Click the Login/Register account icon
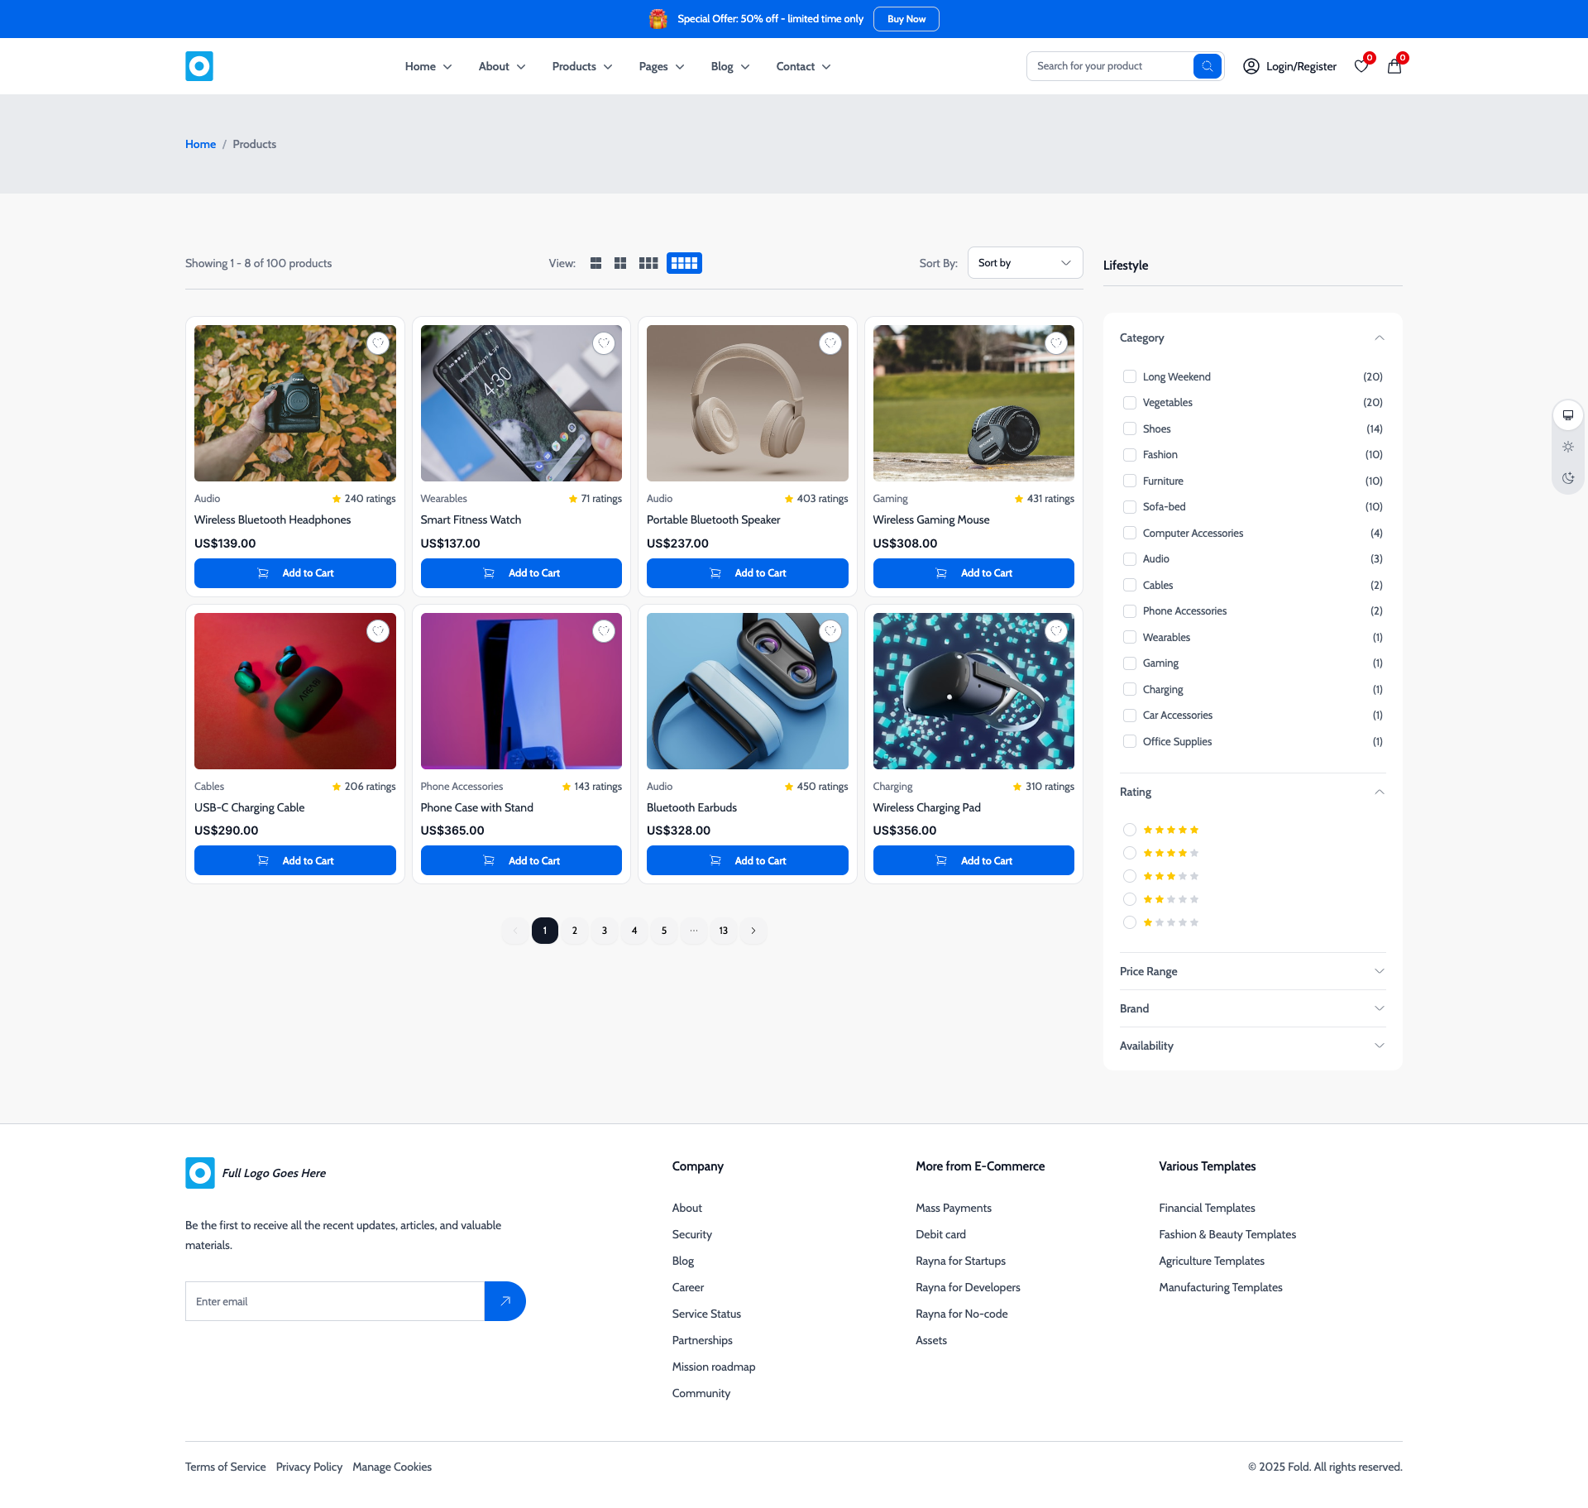The height and width of the screenshot is (1508, 1588). 1251,66
